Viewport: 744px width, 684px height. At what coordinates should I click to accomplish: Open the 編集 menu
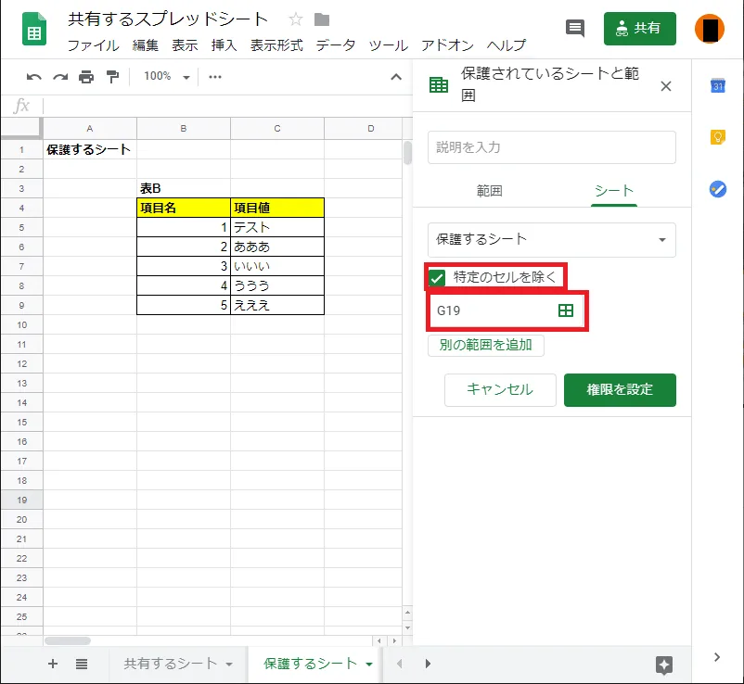146,45
